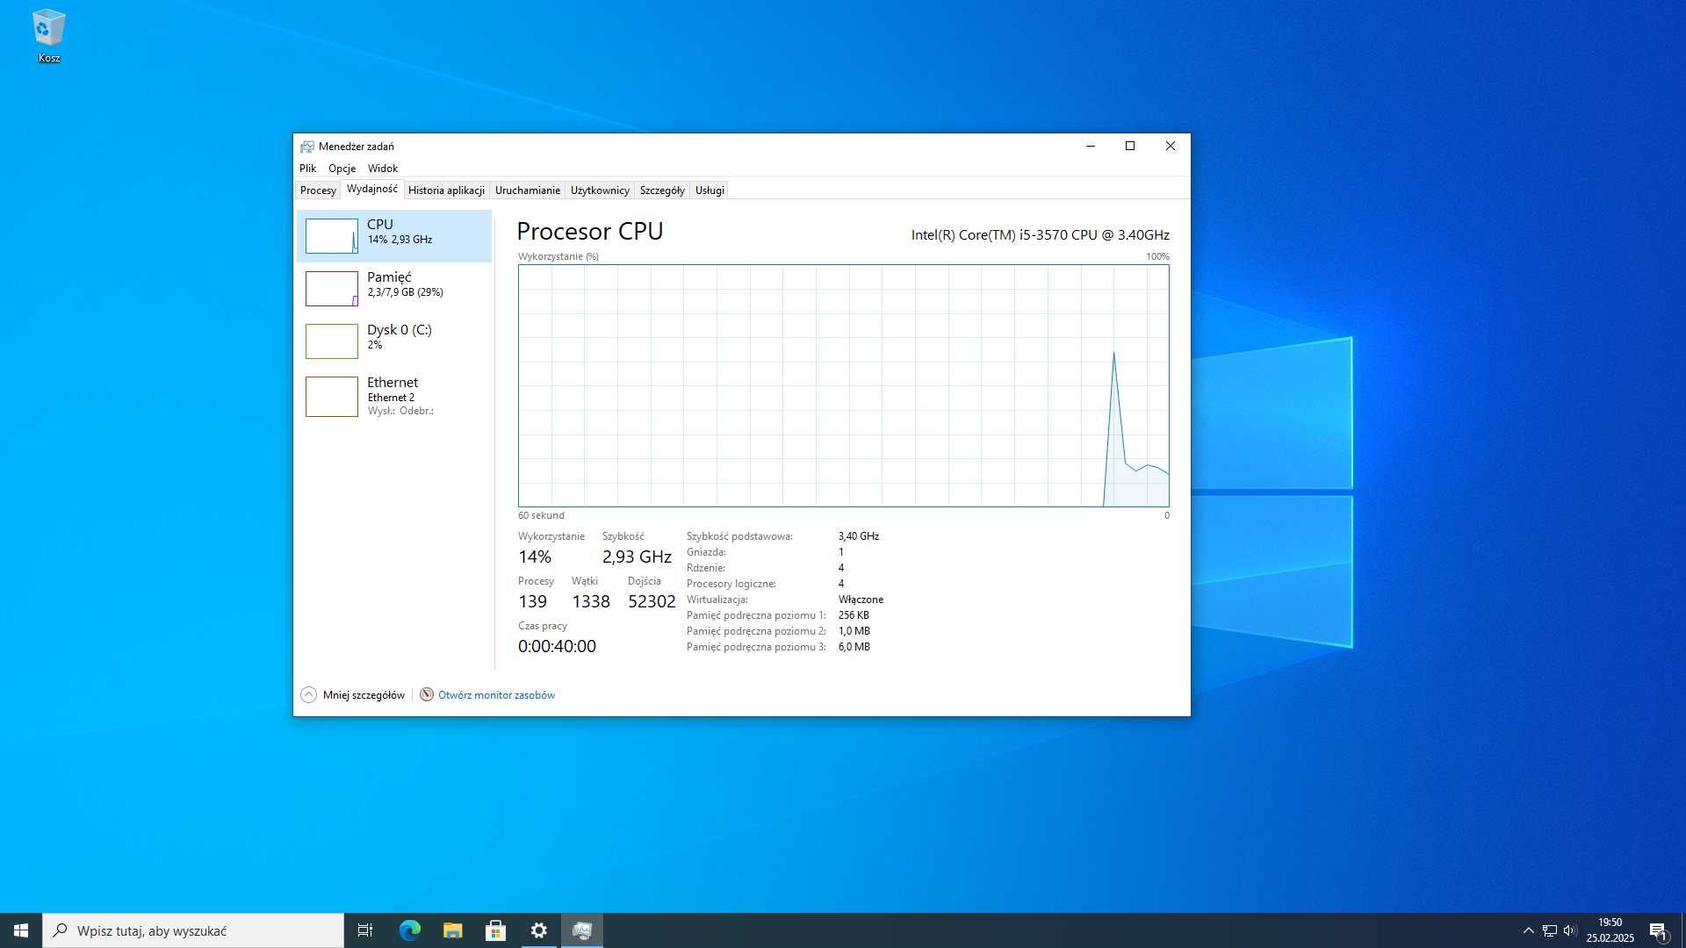The width and height of the screenshot is (1686, 948).
Task: Maximize the Menedżer zadań window
Action: pyautogui.click(x=1130, y=147)
